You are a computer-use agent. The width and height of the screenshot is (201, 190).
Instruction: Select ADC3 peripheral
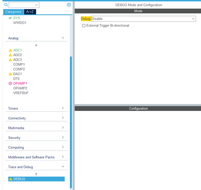tap(18, 60)
